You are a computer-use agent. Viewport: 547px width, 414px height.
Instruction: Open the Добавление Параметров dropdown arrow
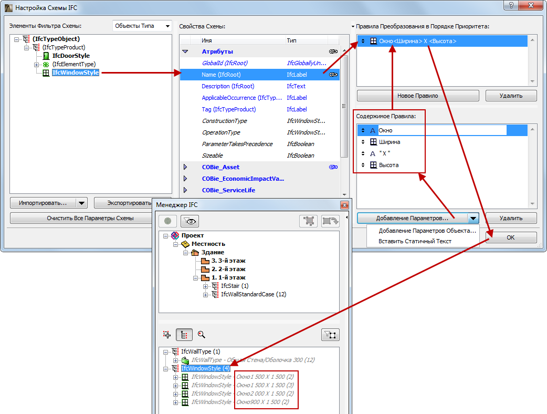tap(473, 219)
